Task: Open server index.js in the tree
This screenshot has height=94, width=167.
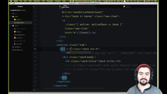Action: [x=19, y=32]
